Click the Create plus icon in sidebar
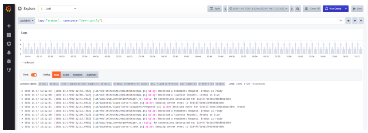368x133 pixels. pyautogui.click(x=9, y=26)
